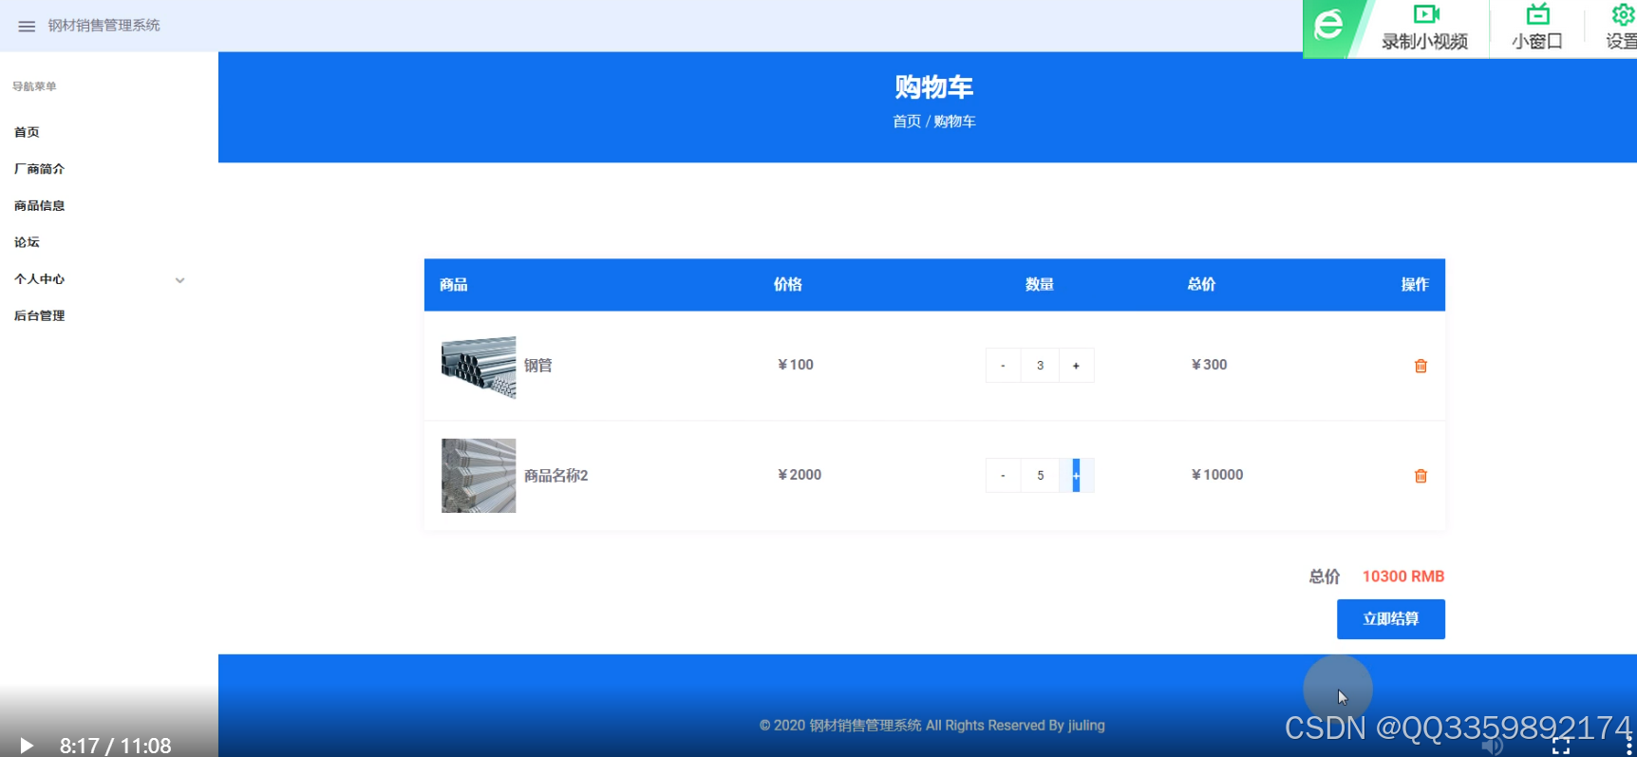Click the 录制小视频 recording icon
The width and height of the screenshot is (1637, 757).
click(x=1425, y=14)
